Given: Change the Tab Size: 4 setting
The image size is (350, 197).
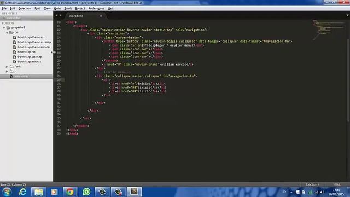Looking at the screenshot, I should coord(312,184).
